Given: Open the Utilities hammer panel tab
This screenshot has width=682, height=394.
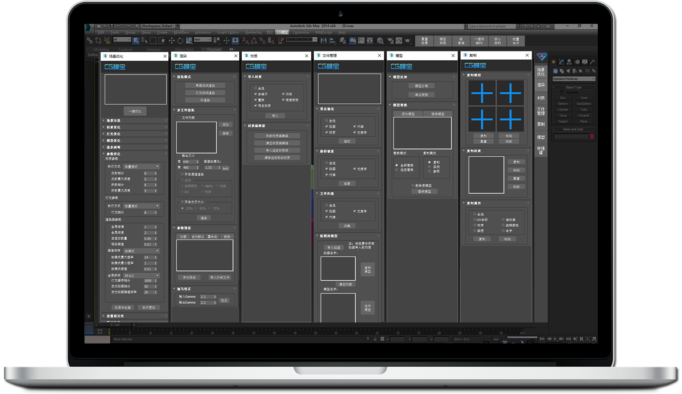Looking at the screenshot, I should click(x=592, y=62).
